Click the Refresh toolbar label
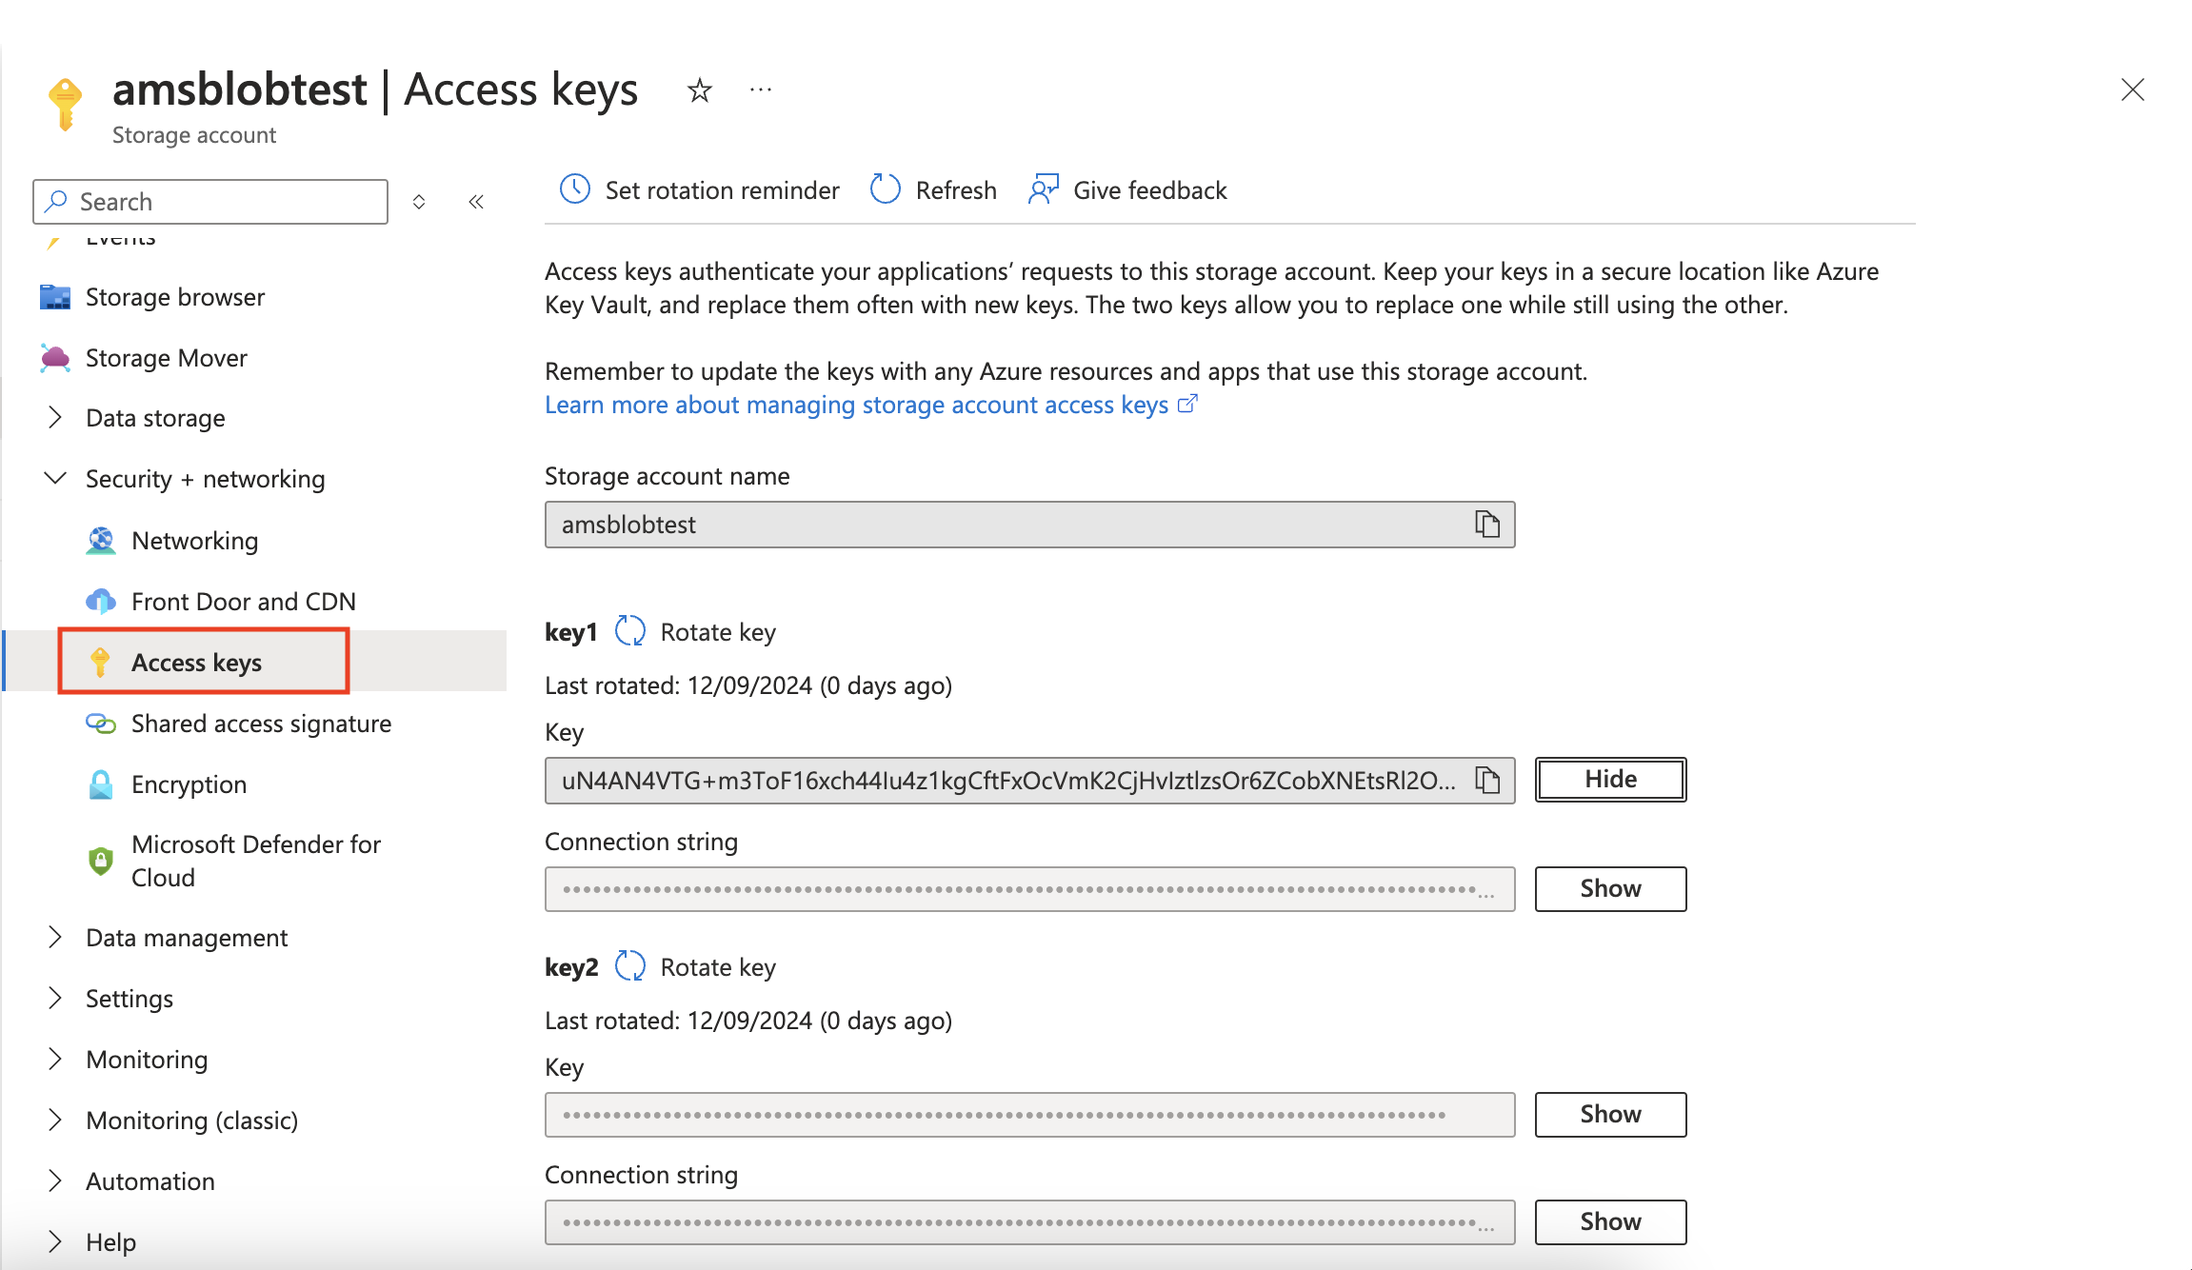Screen dimensions: 2192x1270 (956, 190)
